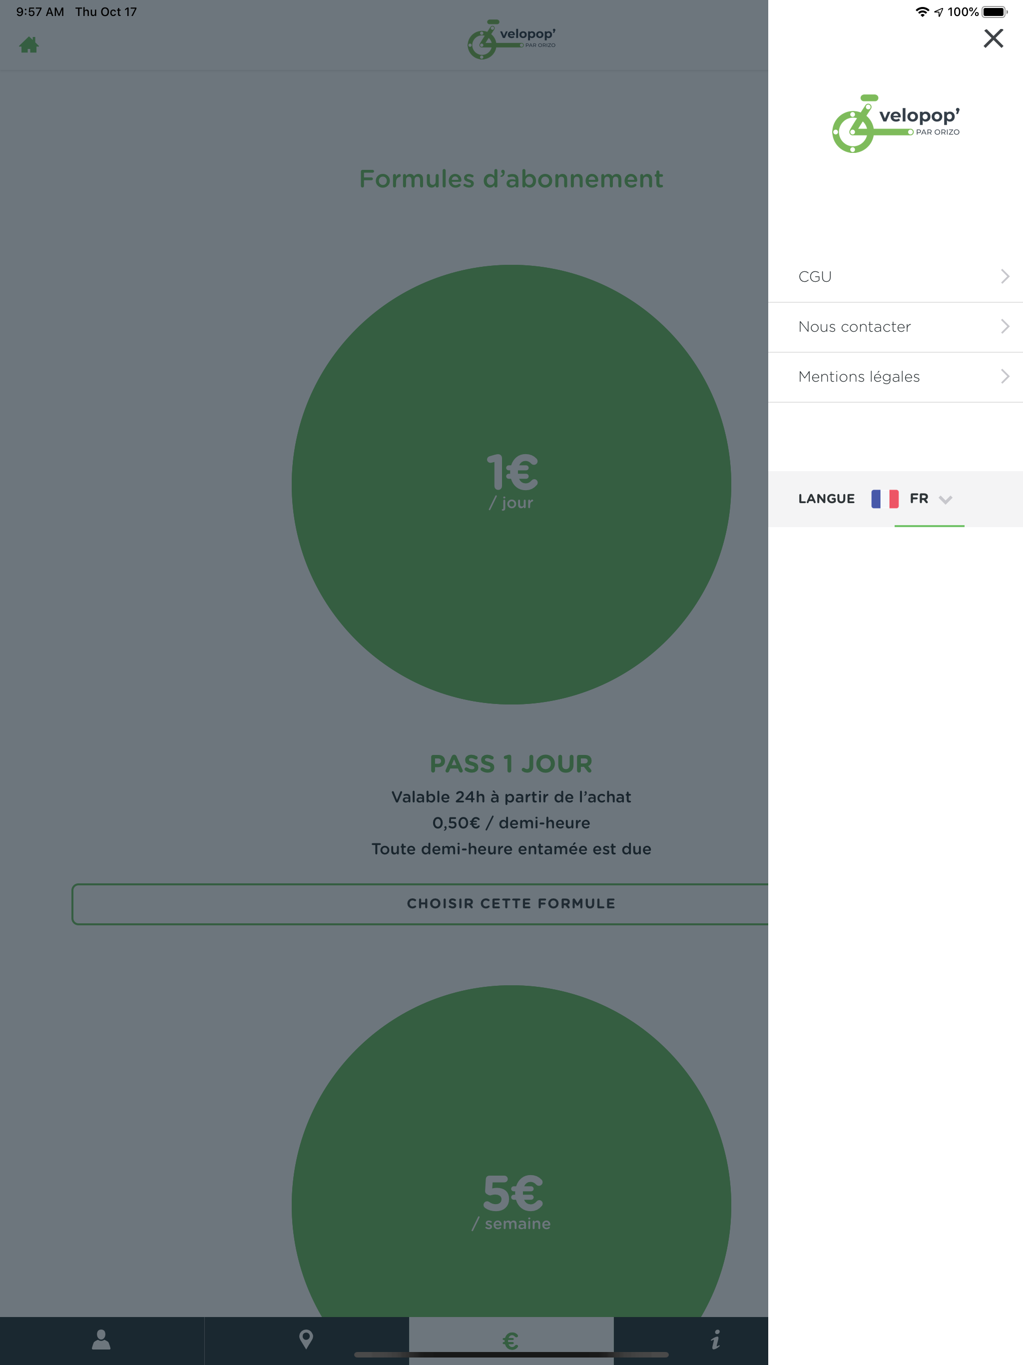Click CHOISIR CETTE FORMULE button
Image resolution: width=1023 pixels, height=1365 pixels.
[x=420, y=904]
